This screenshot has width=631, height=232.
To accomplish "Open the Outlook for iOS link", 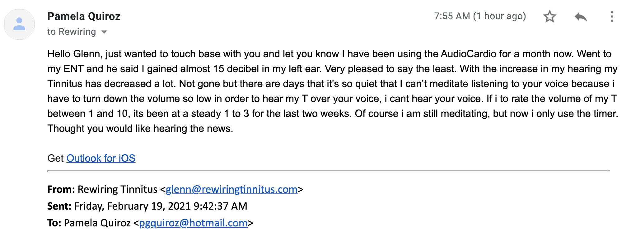I will point(101,158).
